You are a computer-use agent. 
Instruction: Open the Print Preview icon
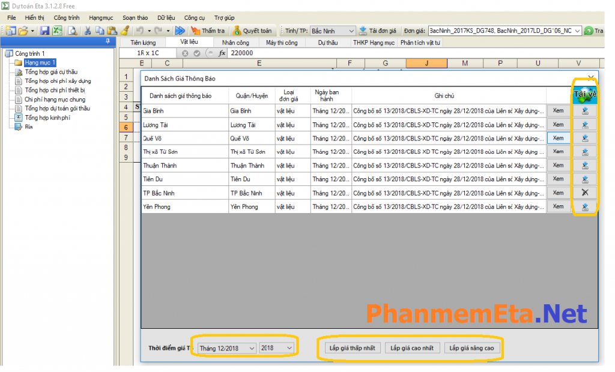(72, 31)
